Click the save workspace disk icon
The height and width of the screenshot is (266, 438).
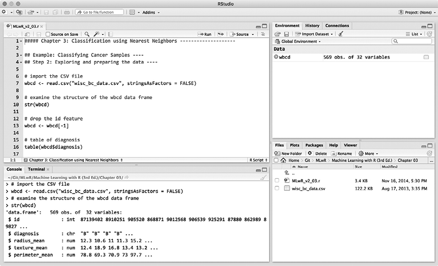(286, 34)
